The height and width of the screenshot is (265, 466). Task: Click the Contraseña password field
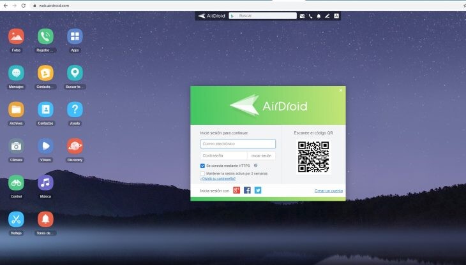(x=223, y=155)
